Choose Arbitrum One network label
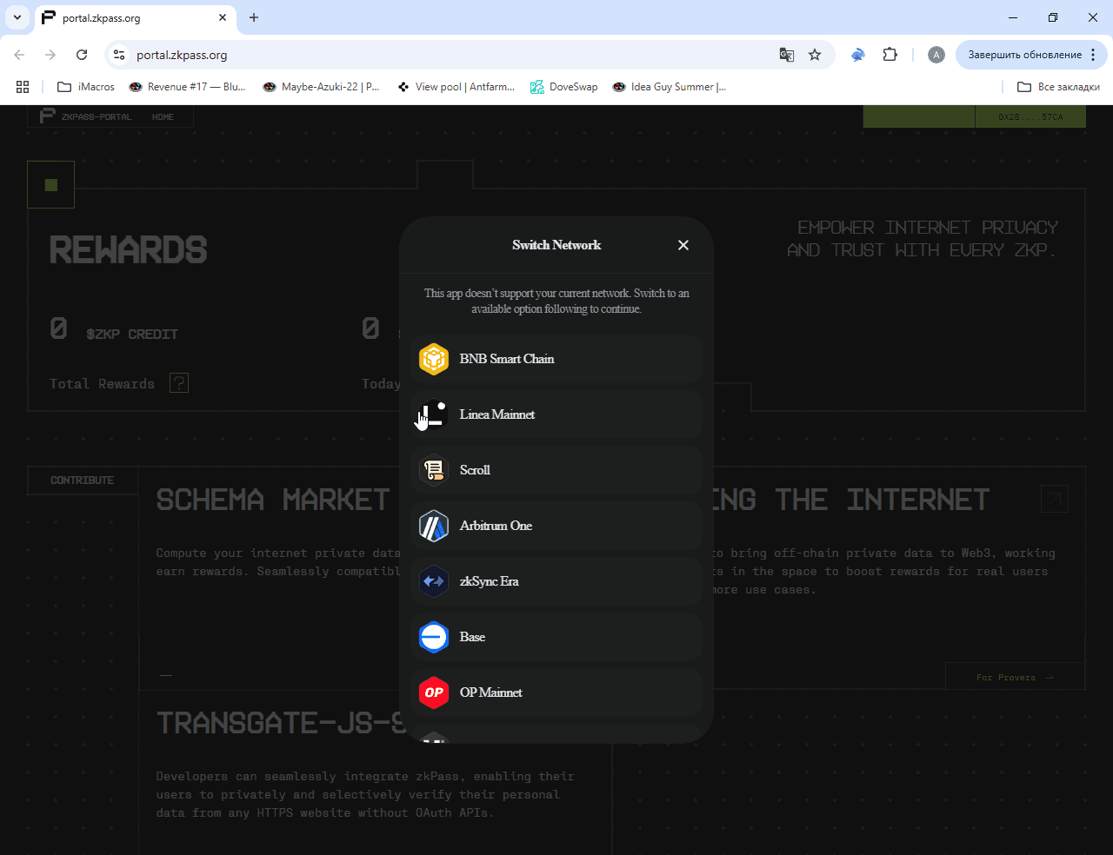 pos(496,526)
